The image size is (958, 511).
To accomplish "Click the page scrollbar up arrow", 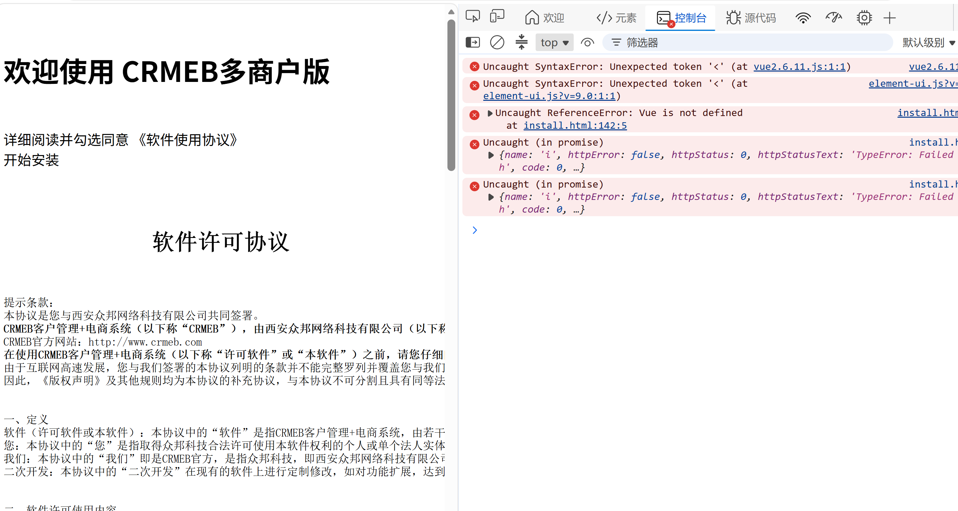I will [451, 12].
